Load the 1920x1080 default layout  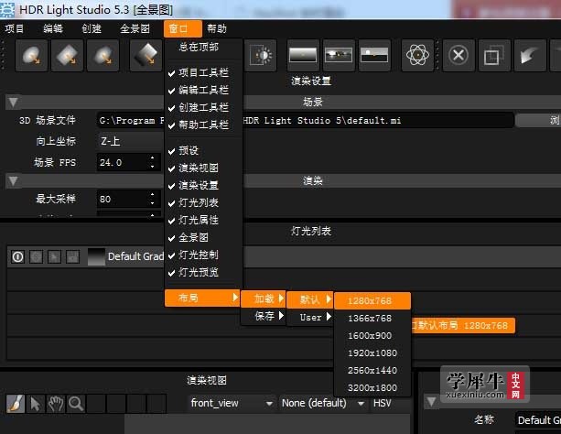[x=372, y=353]
